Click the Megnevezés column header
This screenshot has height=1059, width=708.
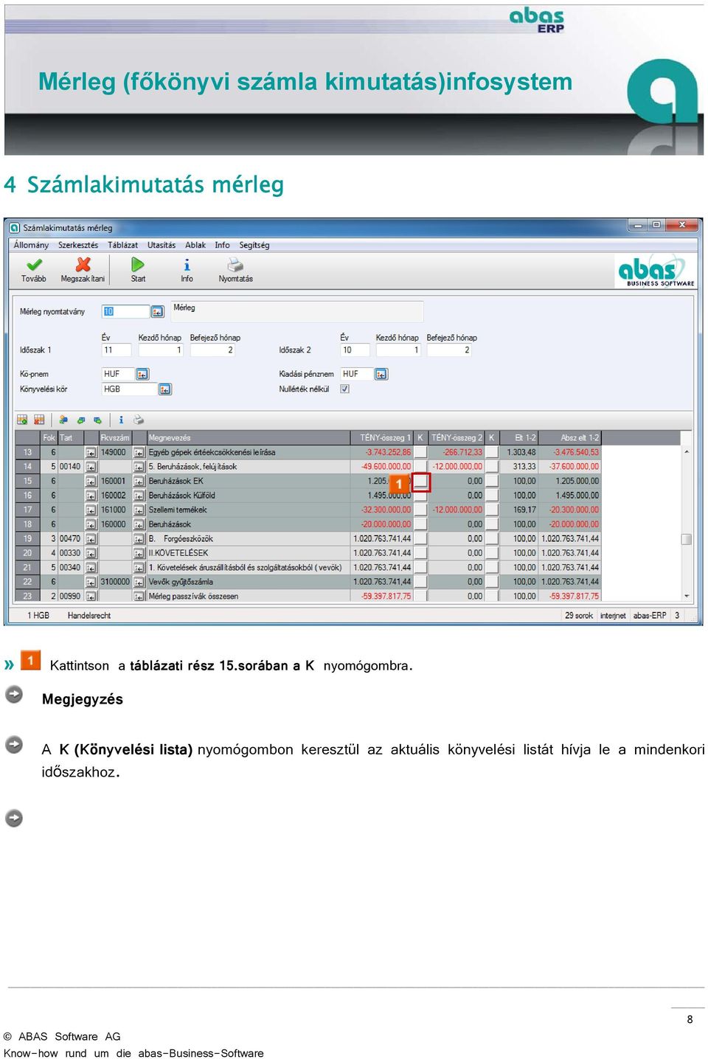[x=248, y=437]
